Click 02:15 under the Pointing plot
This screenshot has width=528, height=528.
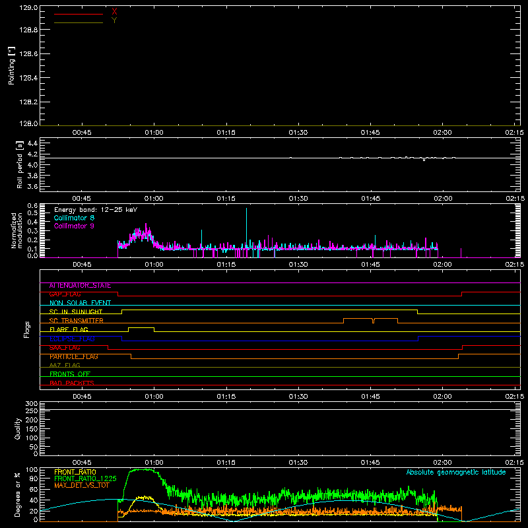[515, 133]
